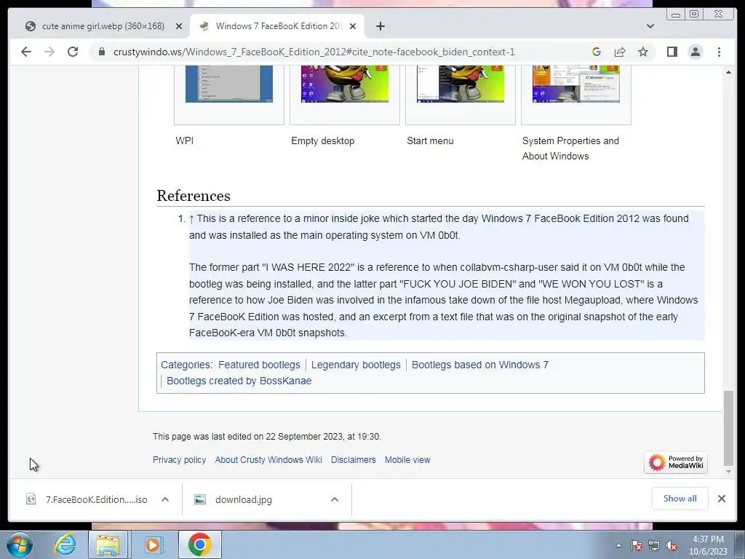Toggle the Chrome side panel
This screenshot has height=559, width=745.
[x=672, y=52]
